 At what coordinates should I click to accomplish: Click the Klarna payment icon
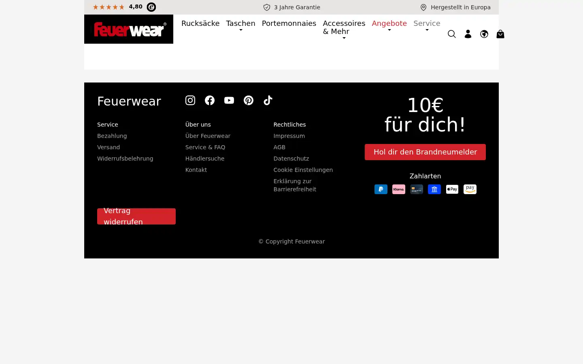pyautogui.click(x=399, y=189)
